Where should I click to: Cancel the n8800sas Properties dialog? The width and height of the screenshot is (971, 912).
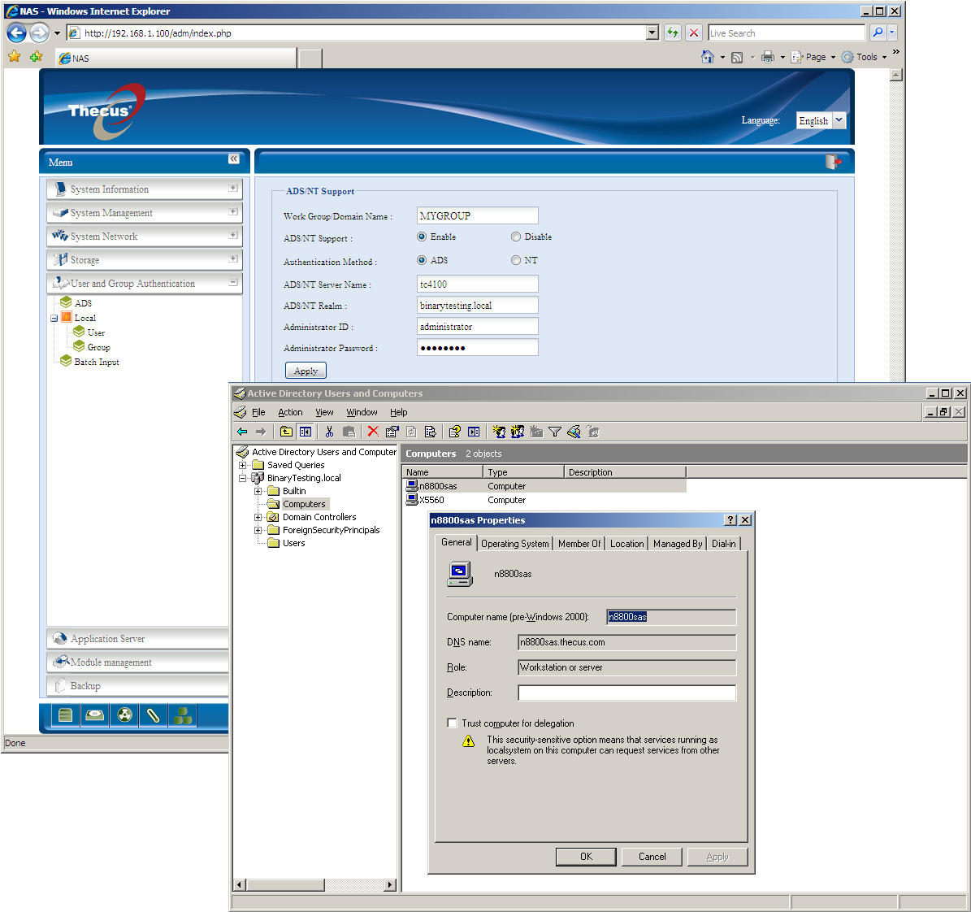[x=651, y=857]
